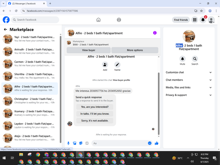Viewport: 220px width, 165px height.
Task: Open Task View on taskbar
Action: pos(12,158)
